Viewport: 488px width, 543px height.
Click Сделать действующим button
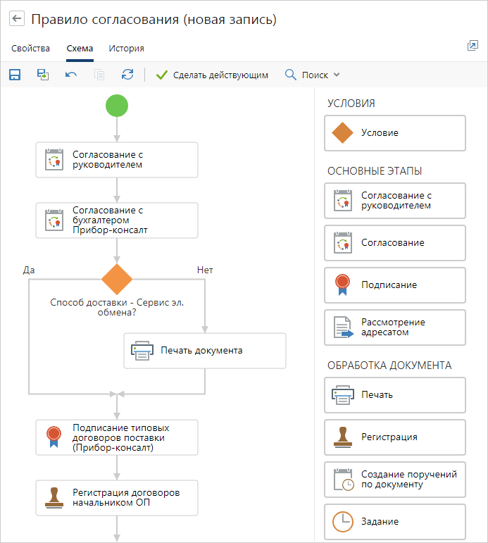[x=212, y=75]
